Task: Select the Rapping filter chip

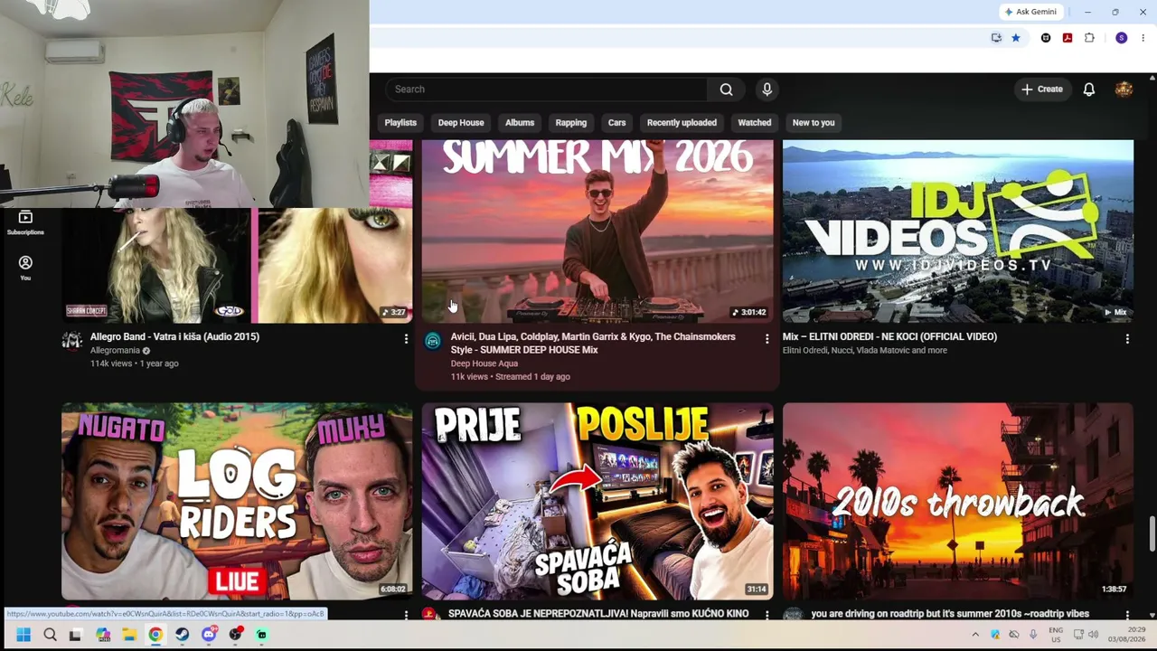Action: [571, 123]
